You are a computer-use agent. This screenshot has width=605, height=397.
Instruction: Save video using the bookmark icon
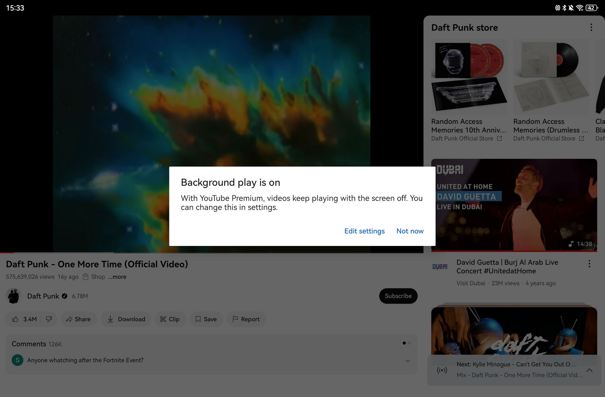coord(198,319)
